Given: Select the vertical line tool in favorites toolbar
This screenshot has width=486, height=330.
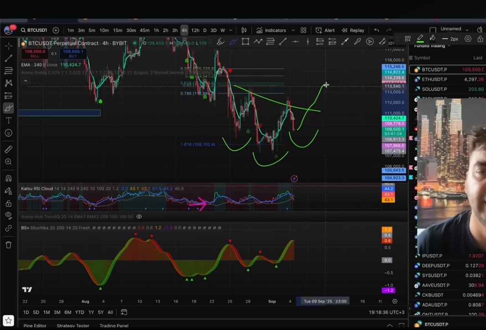Looking at the screenshot, I should click(307, 41).
